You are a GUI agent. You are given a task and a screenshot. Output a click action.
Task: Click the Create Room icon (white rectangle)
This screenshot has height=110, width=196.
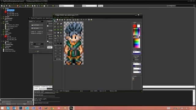(44, 6)
